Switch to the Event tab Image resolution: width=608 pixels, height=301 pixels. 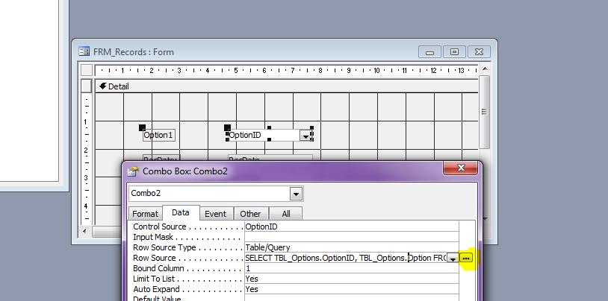coord(215,214)
